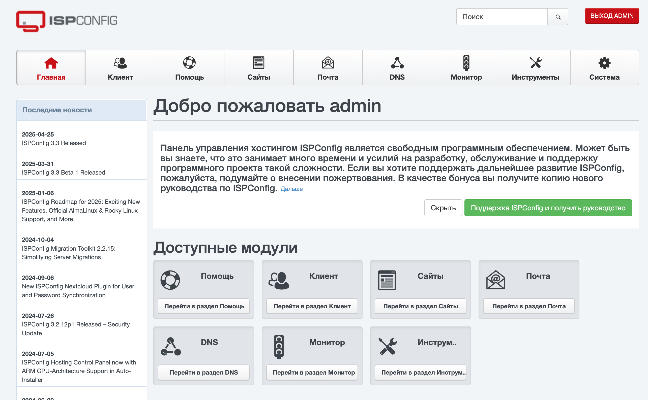Click Перейти в раздел Клиент button
648x400 pixels.
click(x=312, y=306)
